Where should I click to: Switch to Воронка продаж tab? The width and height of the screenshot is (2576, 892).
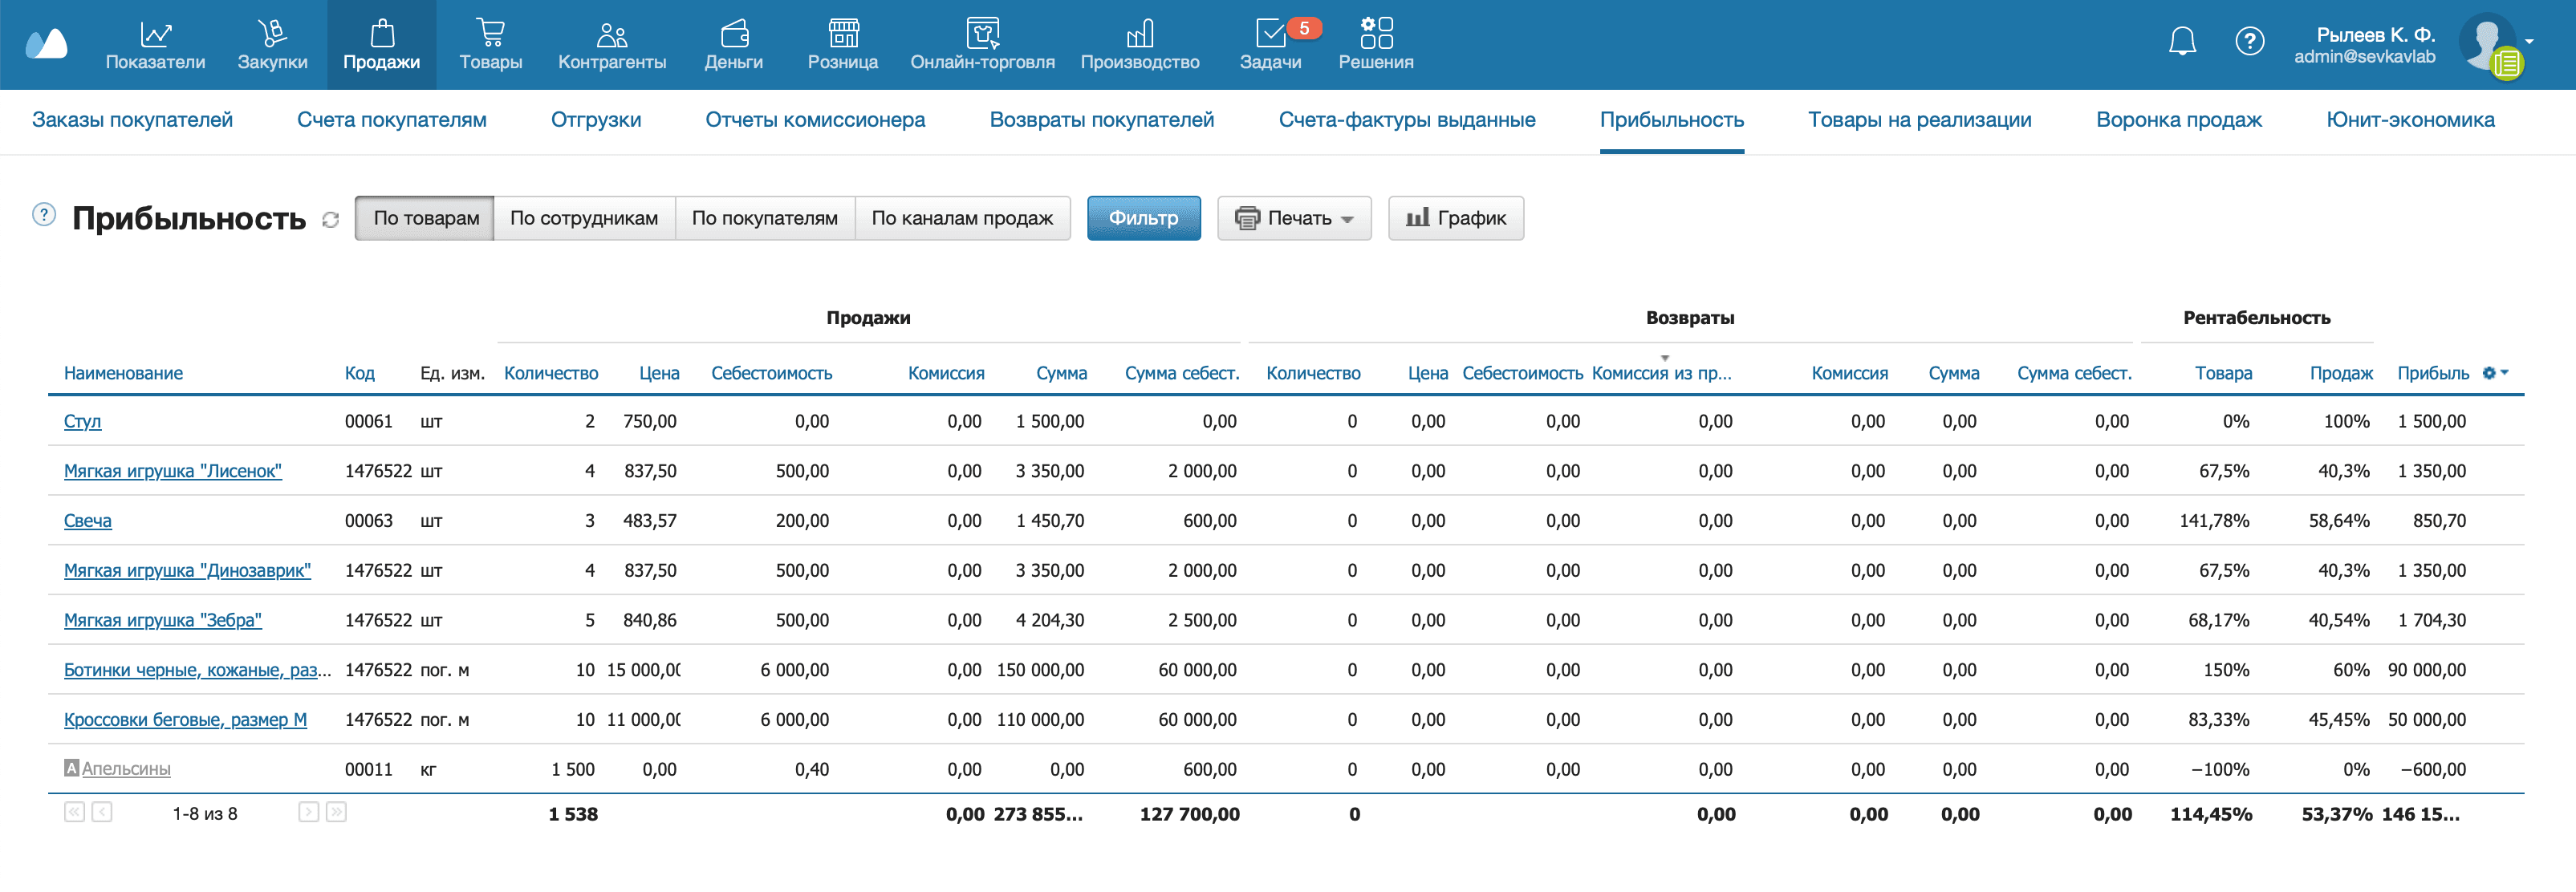coord(2178,120)
